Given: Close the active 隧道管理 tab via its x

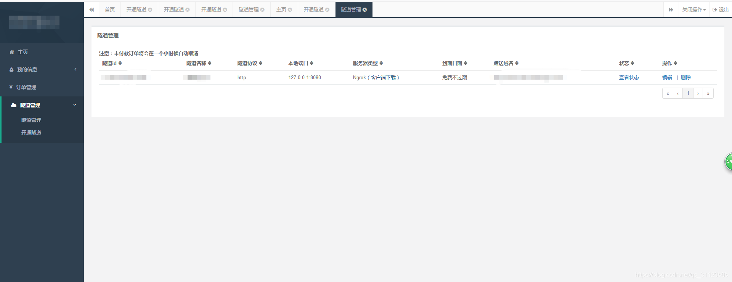Looking at the screenshot, I should (365, 10).
